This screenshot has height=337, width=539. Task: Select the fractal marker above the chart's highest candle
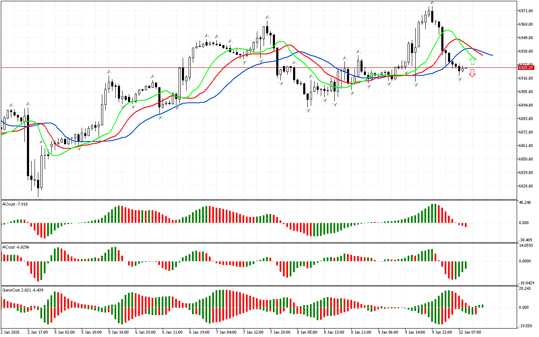(432, 3)
